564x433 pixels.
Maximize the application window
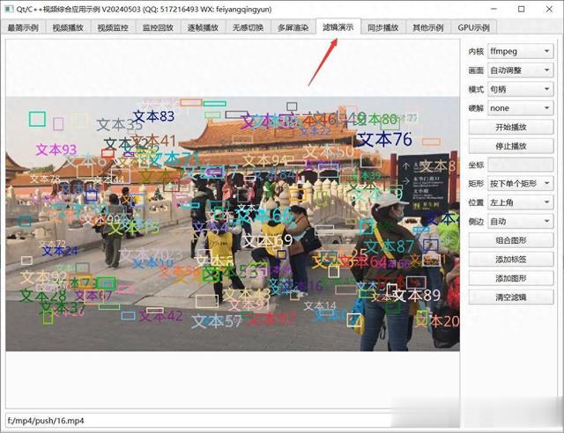[x=521, y=9]
